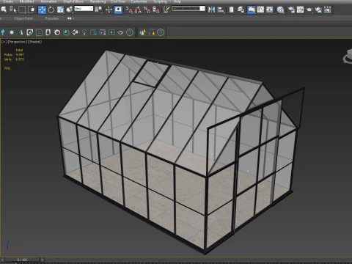Image resolution: width=352 pixels, height=264 pixels.
Task: Enable the Select and Manipulate tool
Action: [x=109, y=10]
